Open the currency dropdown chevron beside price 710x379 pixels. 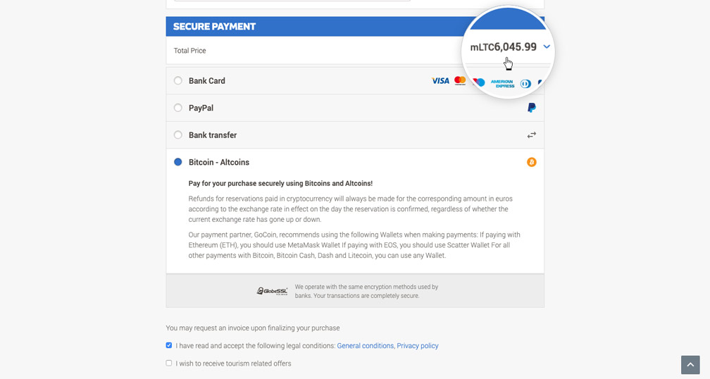point(547,47)
